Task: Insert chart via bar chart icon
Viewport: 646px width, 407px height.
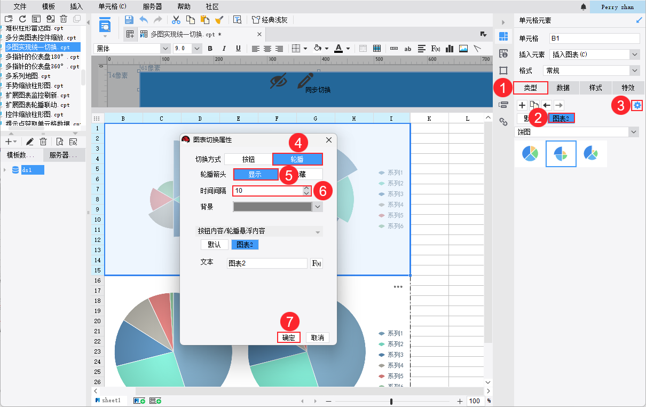Action: pyautogui.click(x=450, y=49)
